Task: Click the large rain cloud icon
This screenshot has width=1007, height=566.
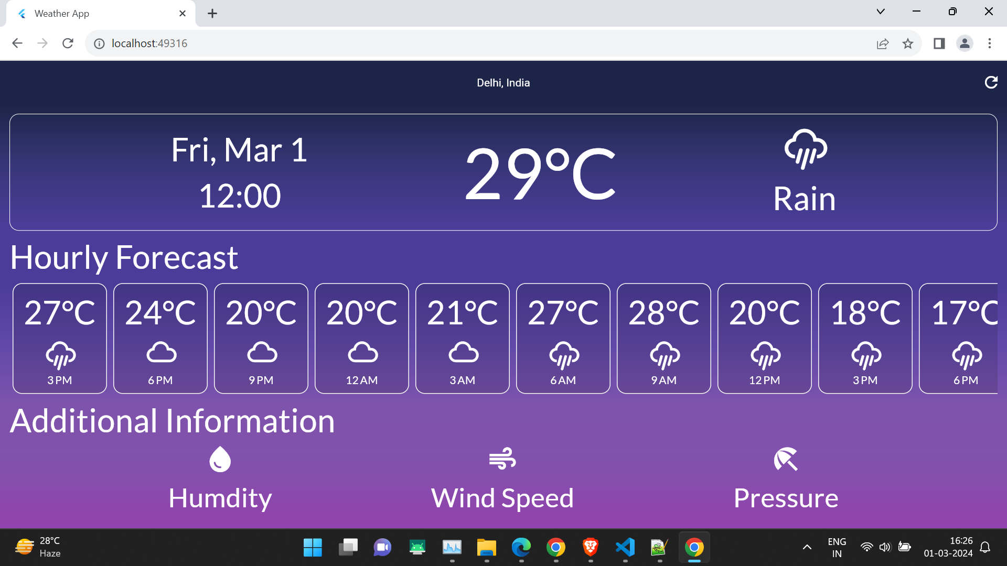Action: click(806, 149)
